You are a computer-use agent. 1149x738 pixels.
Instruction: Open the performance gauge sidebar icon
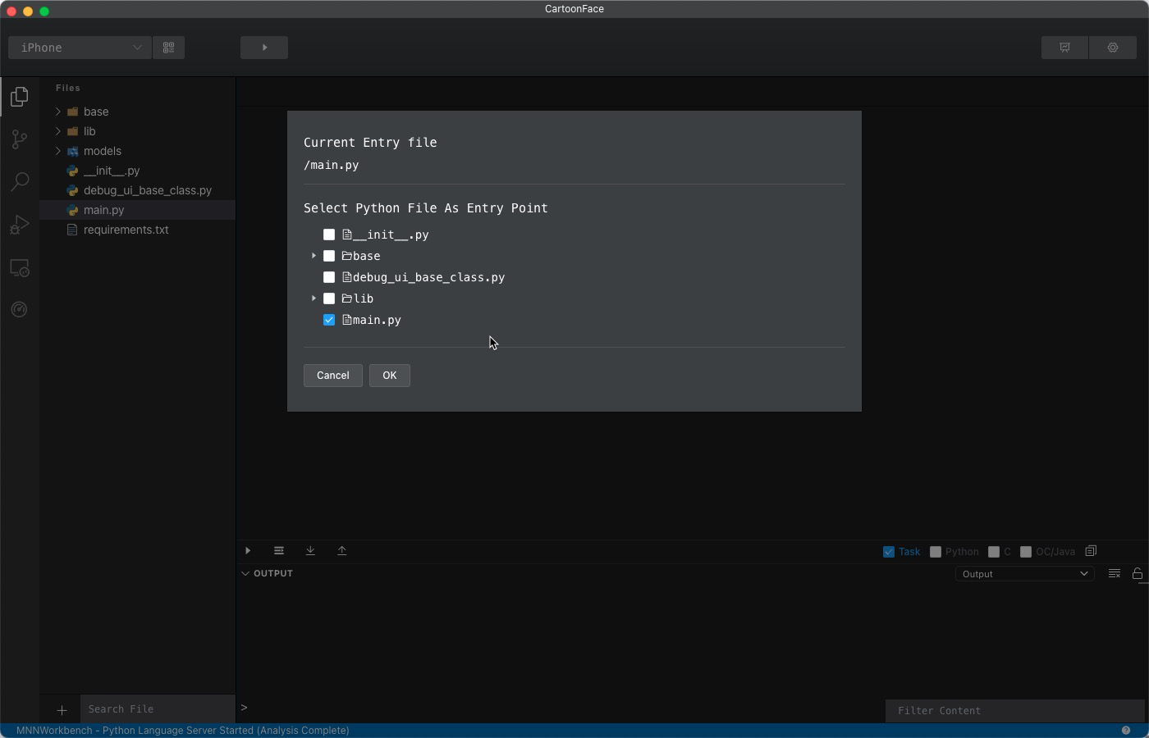[x=20, y=309]
